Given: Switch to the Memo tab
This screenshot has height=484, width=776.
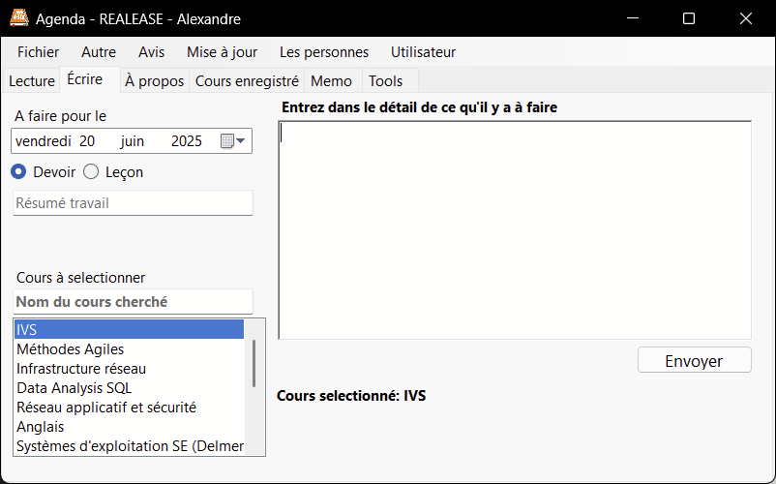Looking at the screenshot, I should (x=331, y=81).
